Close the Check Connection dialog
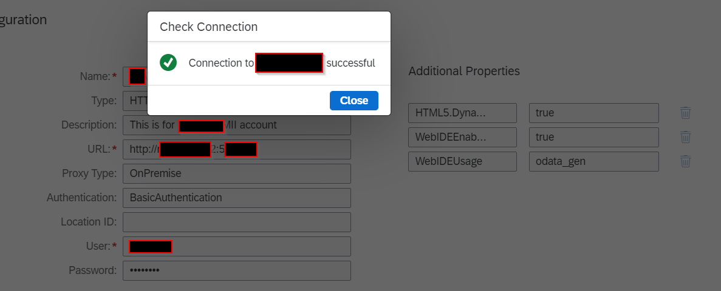721x291 pixels. (354, 101)
